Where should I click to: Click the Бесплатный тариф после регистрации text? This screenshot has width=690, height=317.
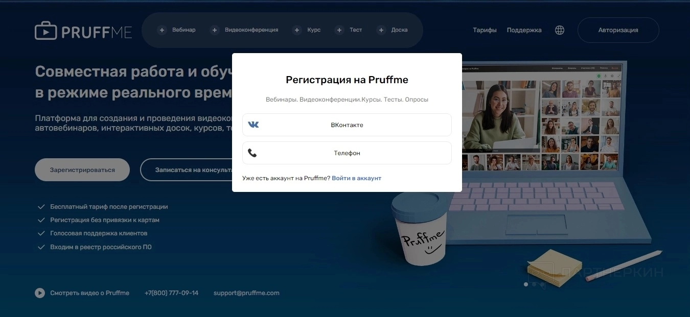(109, 207)
